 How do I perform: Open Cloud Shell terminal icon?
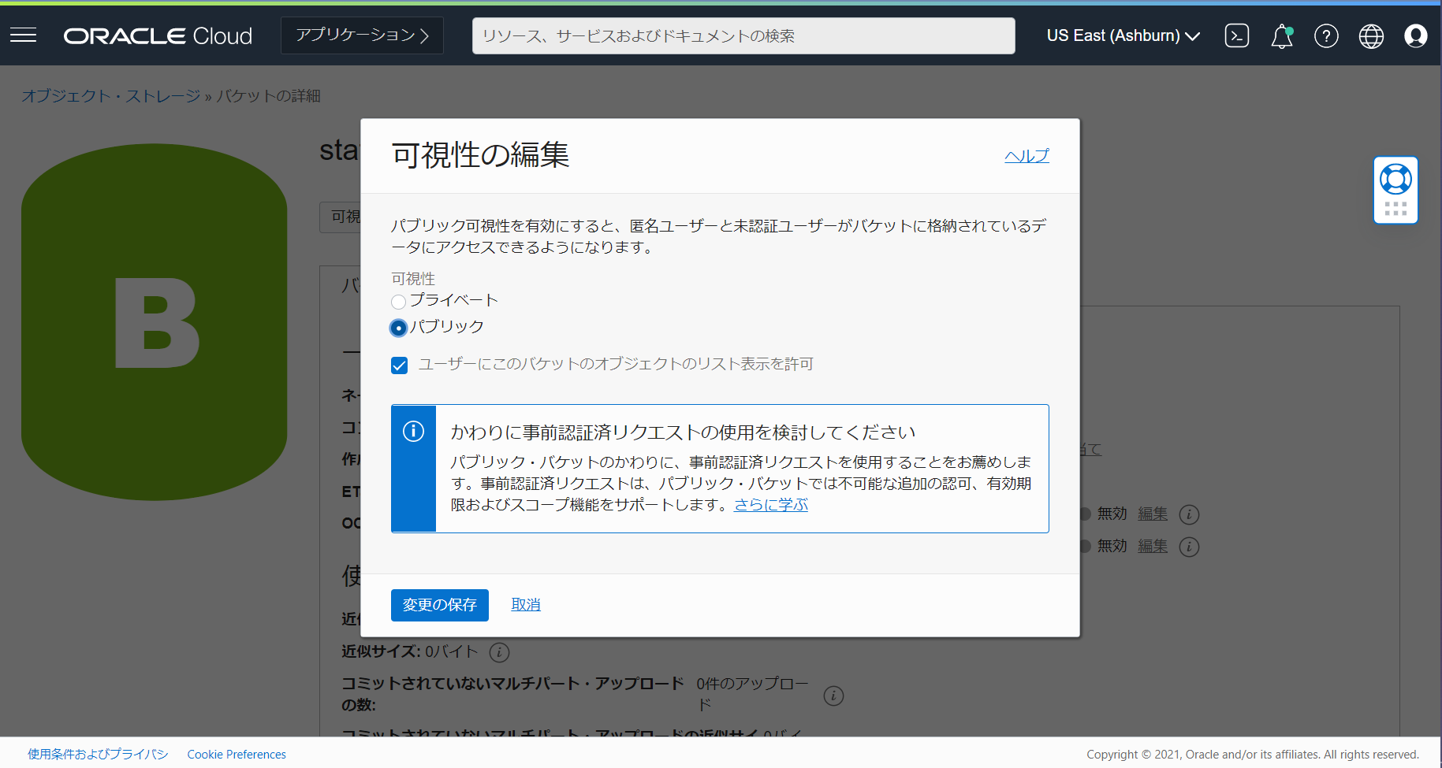click(1236, 35)
